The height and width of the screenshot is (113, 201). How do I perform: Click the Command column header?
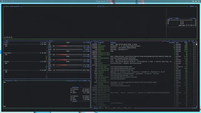pos(113,43)
